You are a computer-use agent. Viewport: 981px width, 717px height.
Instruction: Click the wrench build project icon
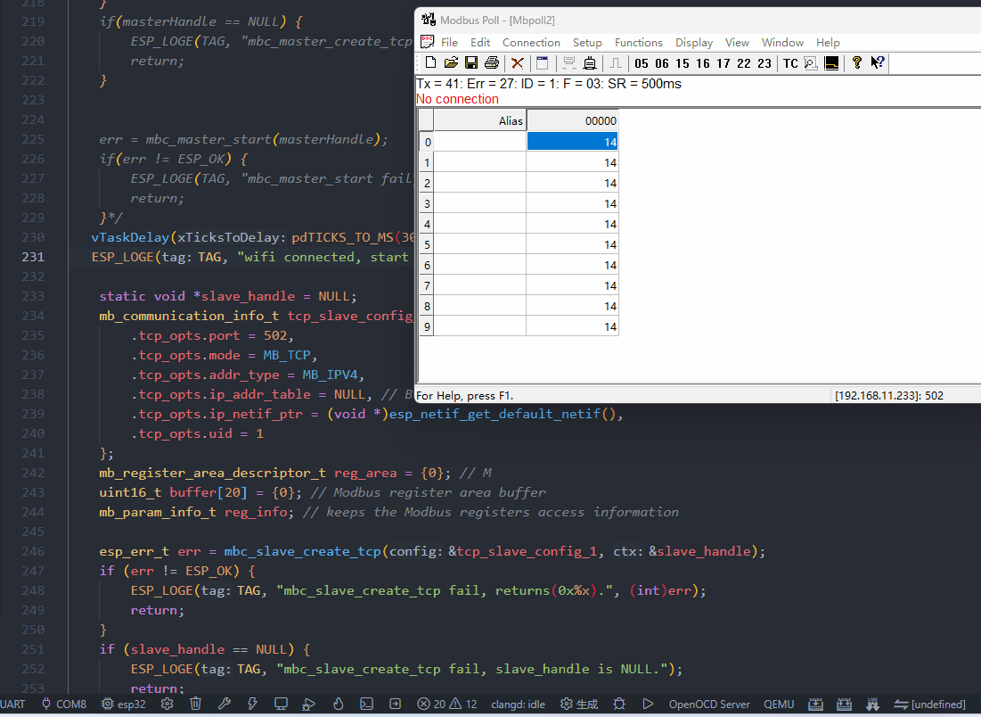tap(224, 704)
